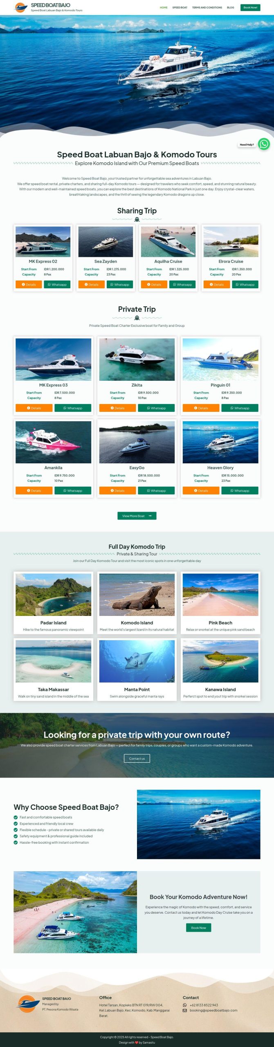Click the Need Help? bubble label

[247, 144]
